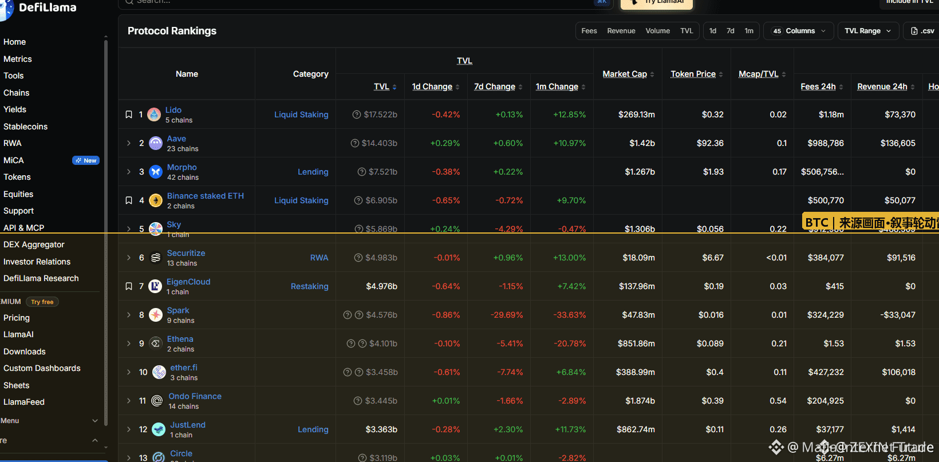The height and width of the screenshot is (462, 939).
Task: Click the sort arrows on Mcap/TVL column
Action: tap(784, 74)
